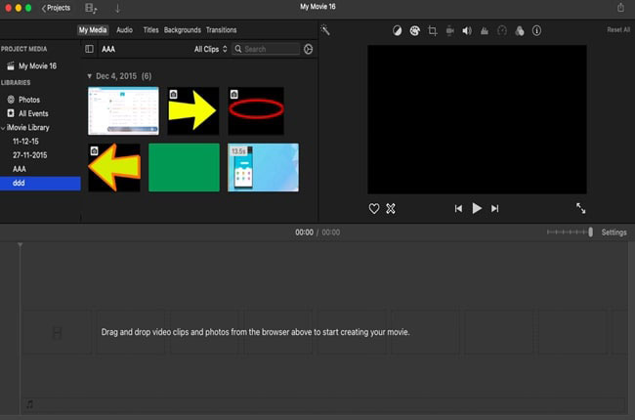Collapse the iMovie Library tree

coord(3,128)
